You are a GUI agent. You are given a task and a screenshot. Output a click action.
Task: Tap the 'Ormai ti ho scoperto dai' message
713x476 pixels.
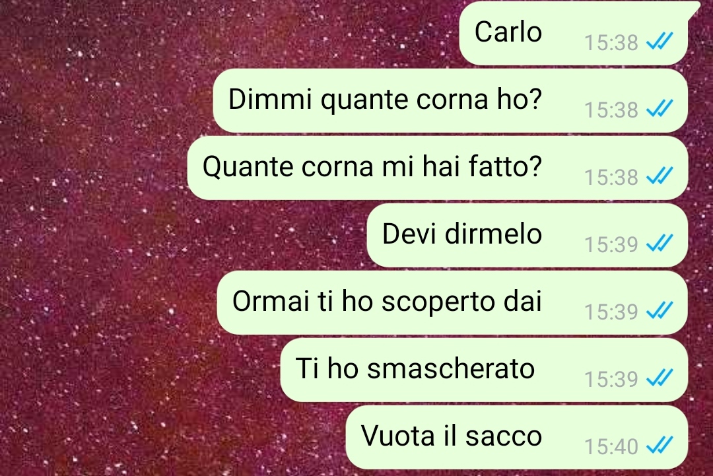[452, 303]
